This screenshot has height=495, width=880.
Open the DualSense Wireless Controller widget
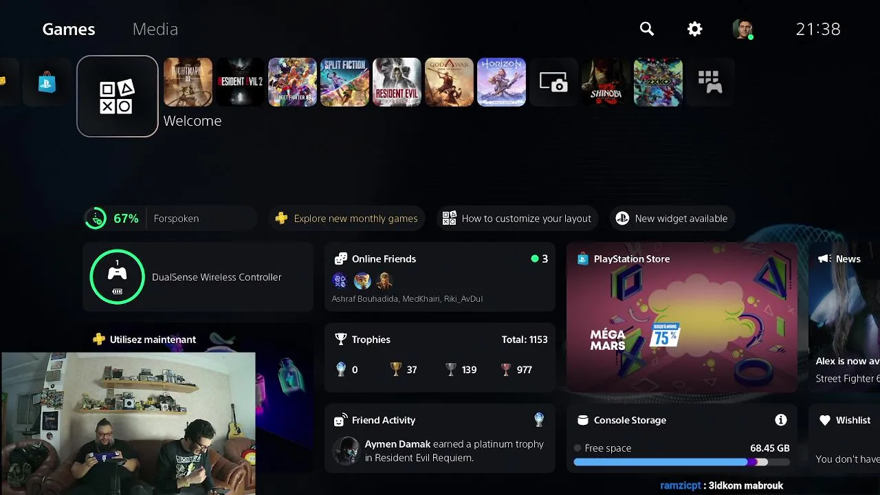[x=198, y=277]
